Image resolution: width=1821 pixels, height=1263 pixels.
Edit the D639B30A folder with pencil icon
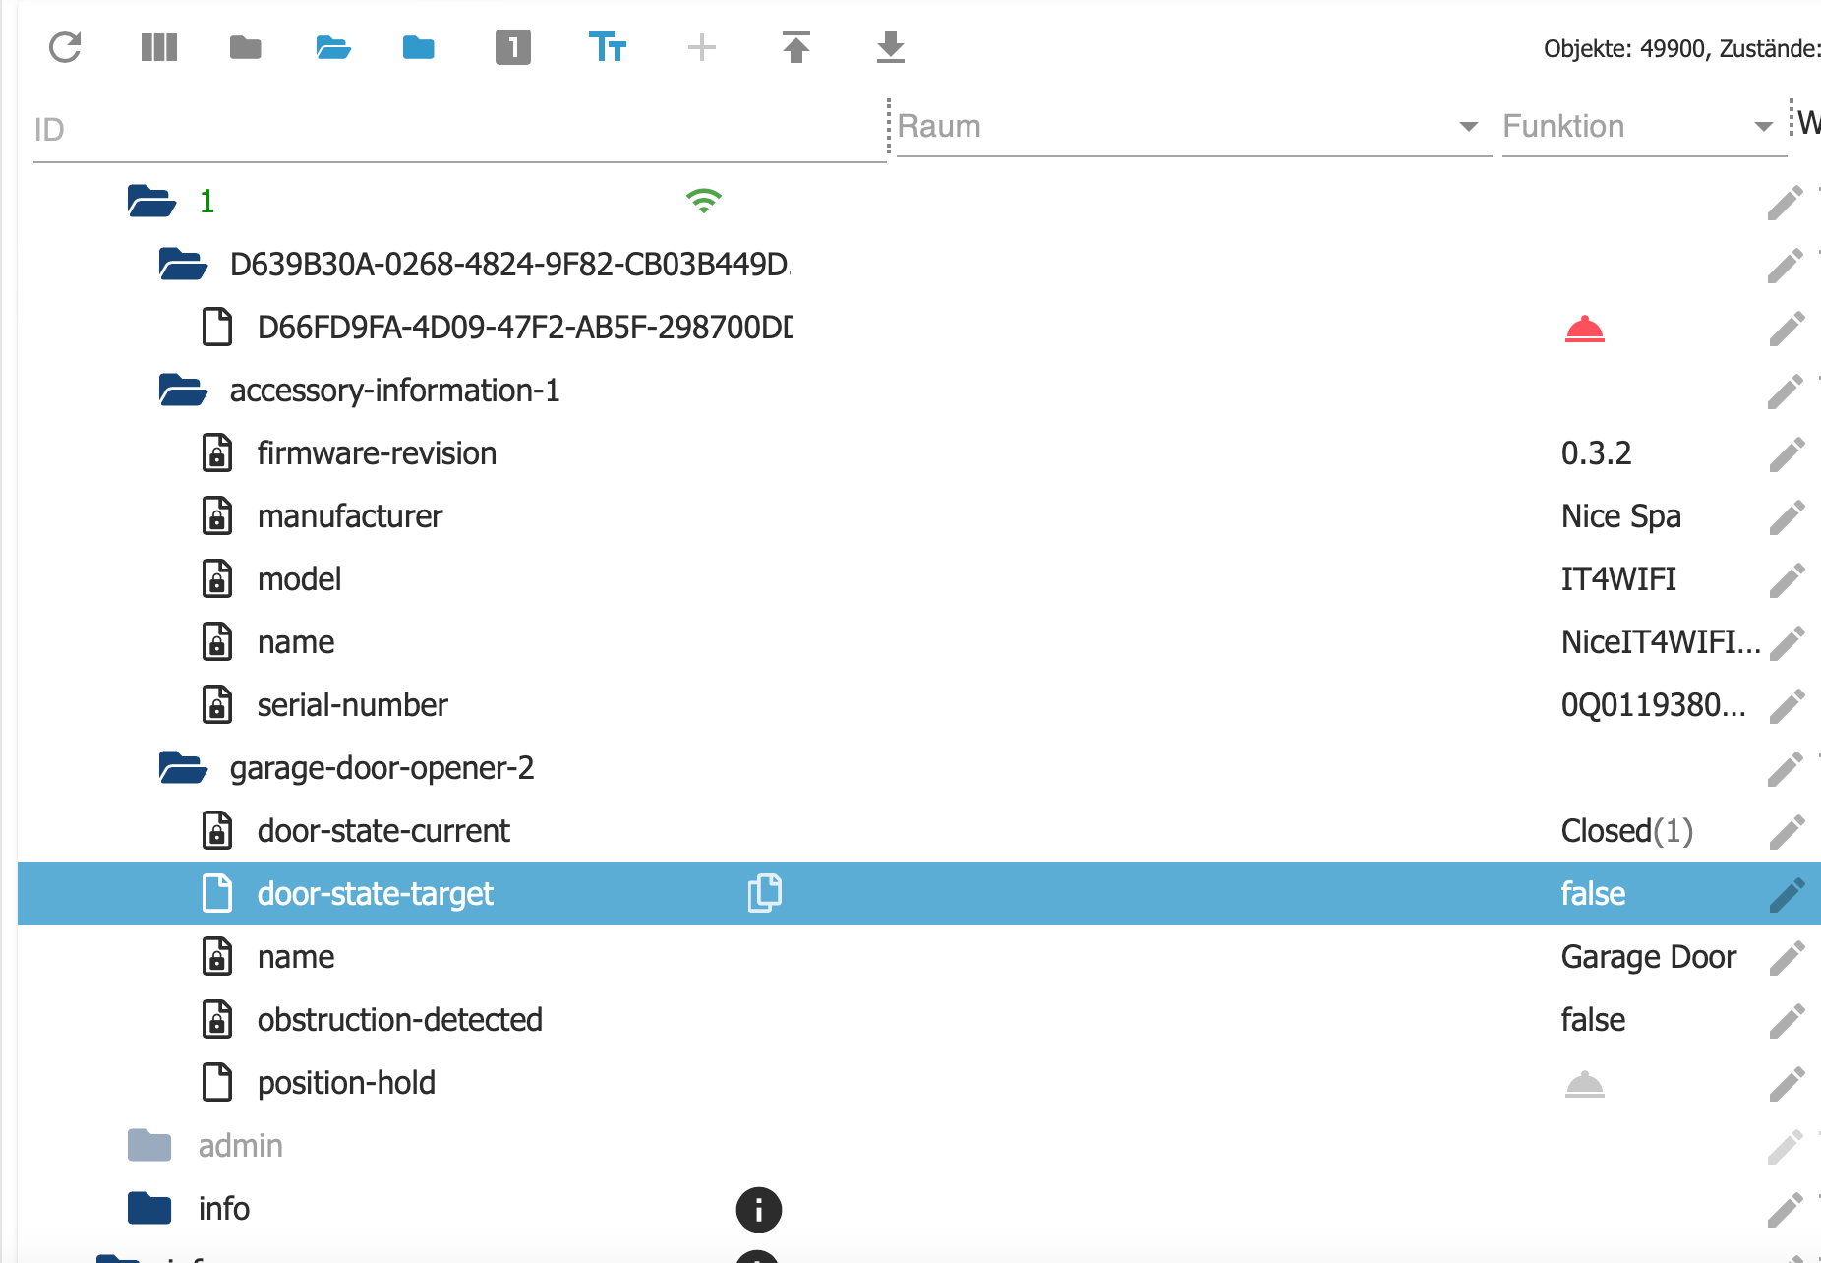pos(1786,266)
